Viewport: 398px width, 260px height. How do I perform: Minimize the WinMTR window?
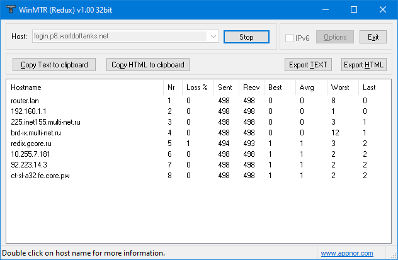point(326,9)
